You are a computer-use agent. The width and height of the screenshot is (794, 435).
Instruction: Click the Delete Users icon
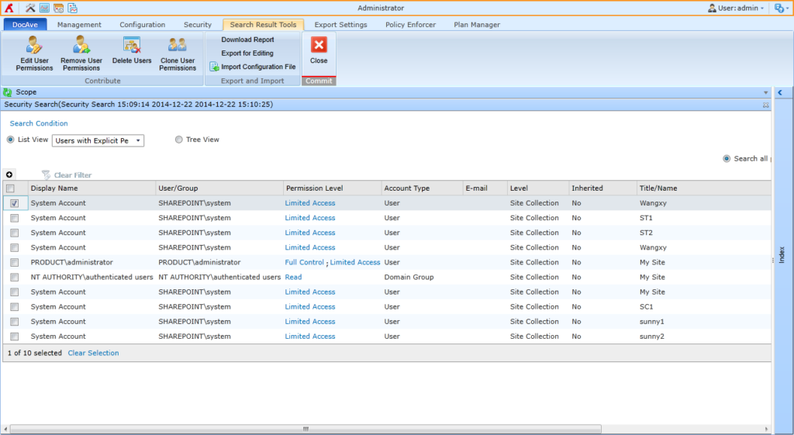pos(132,45)
